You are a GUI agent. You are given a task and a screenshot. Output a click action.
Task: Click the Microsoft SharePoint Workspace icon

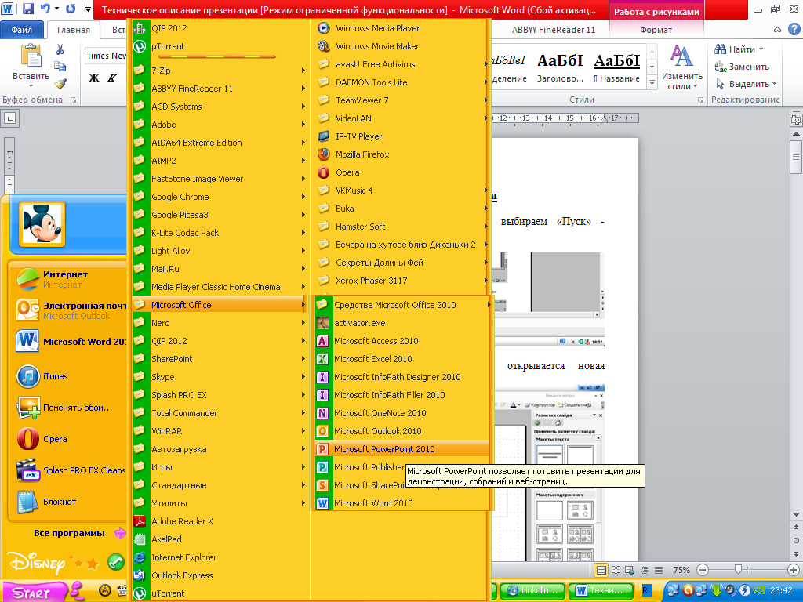pos(322,485)
